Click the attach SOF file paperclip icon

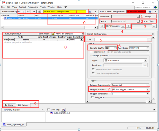pos(128,26)
